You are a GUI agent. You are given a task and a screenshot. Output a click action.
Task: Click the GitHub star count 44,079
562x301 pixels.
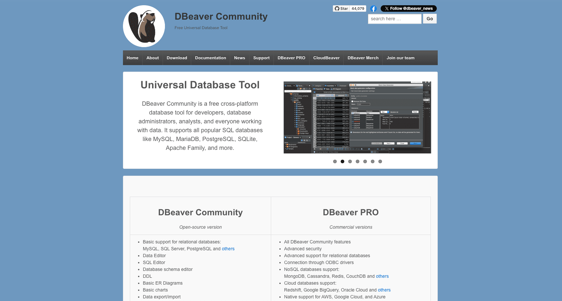(x=358, y=9)
